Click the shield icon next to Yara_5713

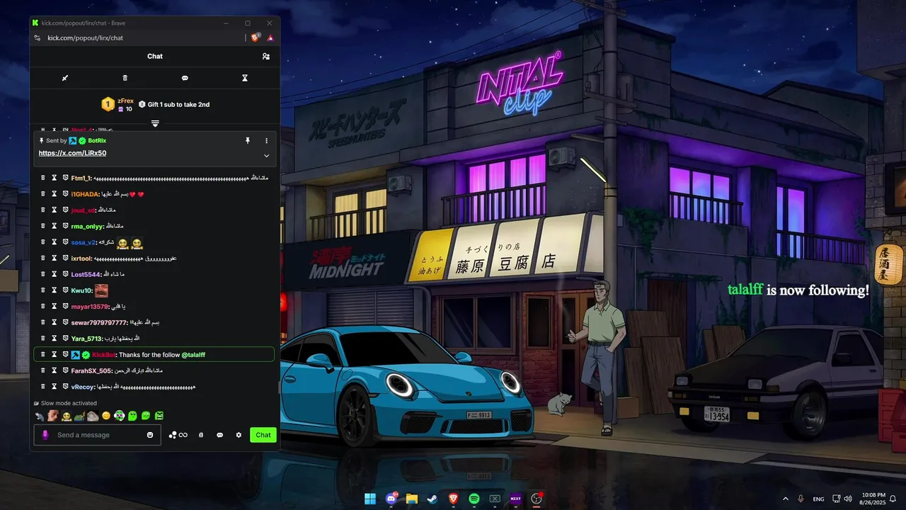pyautogui.click(x=65, y=339)
